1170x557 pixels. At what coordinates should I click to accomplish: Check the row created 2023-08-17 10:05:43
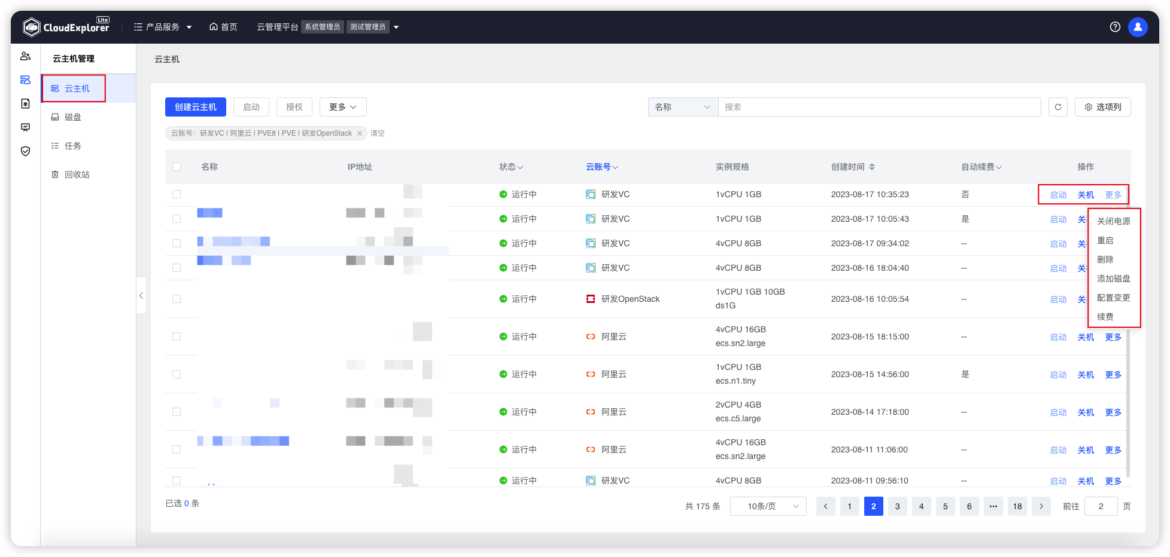coord(177,219)
